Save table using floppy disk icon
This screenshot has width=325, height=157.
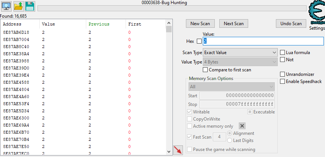point(30,6)
